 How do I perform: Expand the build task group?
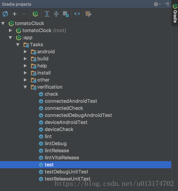(25, 59)
